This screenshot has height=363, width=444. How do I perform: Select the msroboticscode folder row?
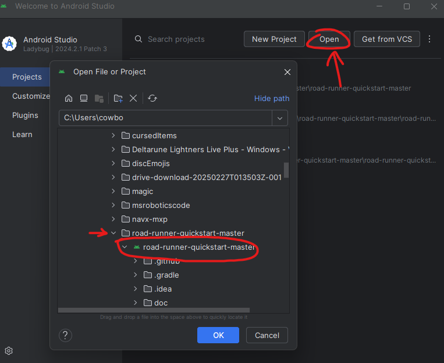pos(173,205)
